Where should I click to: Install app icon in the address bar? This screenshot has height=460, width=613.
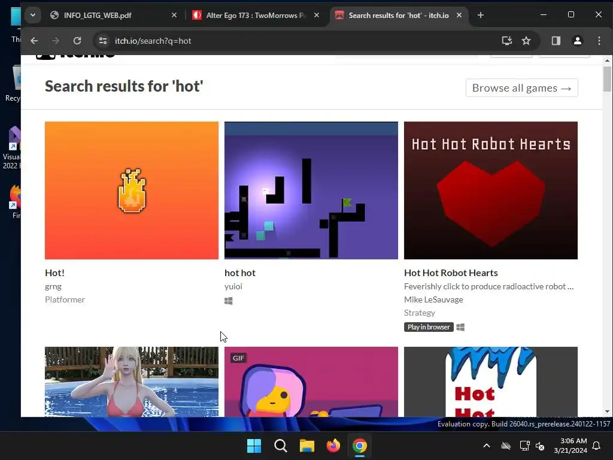506,41
